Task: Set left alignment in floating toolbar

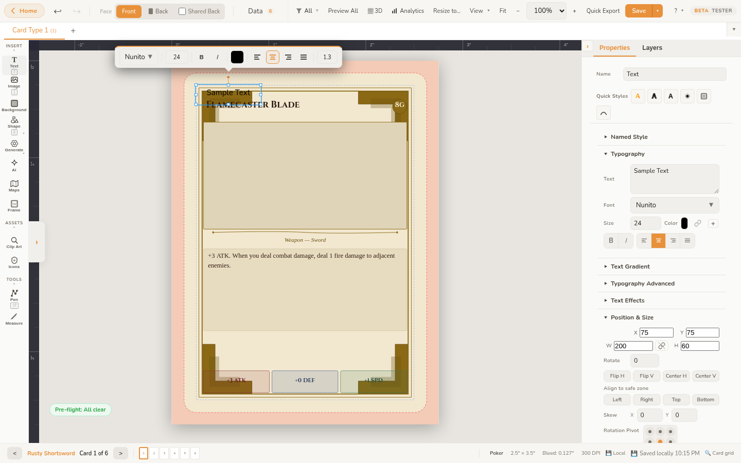Action: pos(257,57)
